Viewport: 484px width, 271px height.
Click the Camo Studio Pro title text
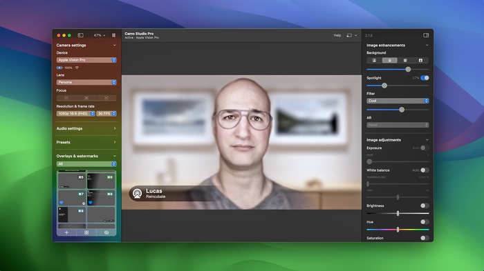click(139, 34)
